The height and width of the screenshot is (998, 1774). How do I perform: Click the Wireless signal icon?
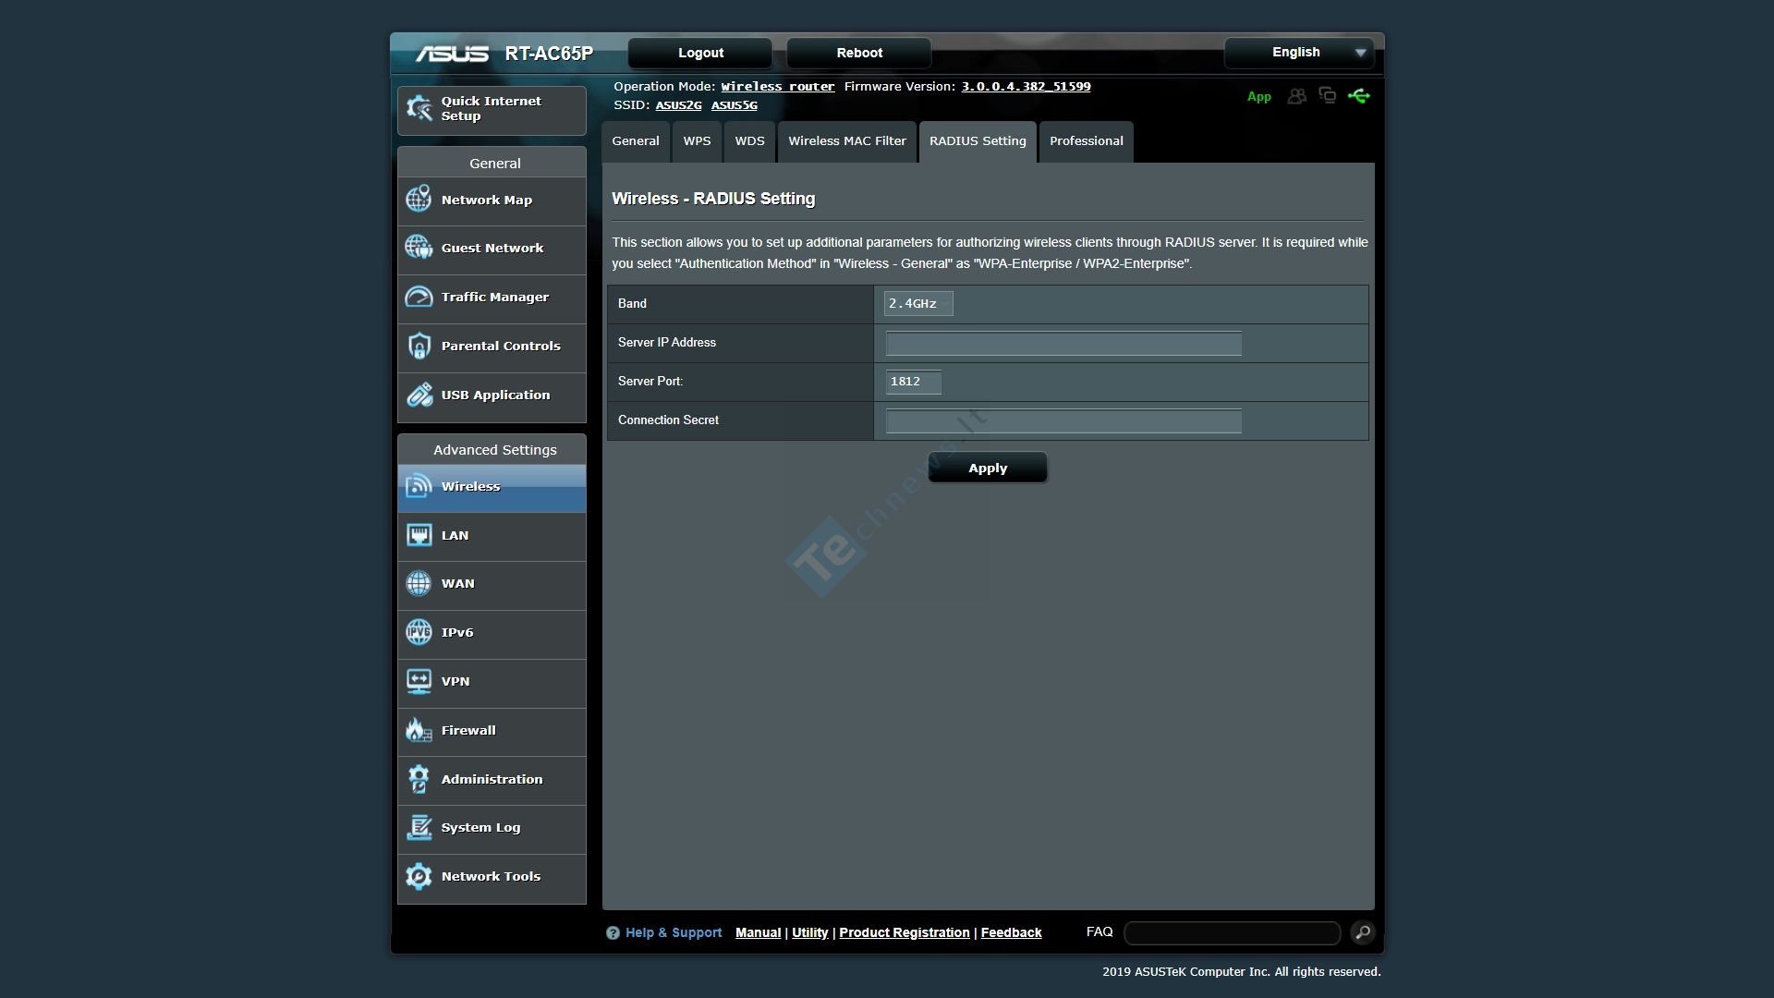tap(419, 486)
